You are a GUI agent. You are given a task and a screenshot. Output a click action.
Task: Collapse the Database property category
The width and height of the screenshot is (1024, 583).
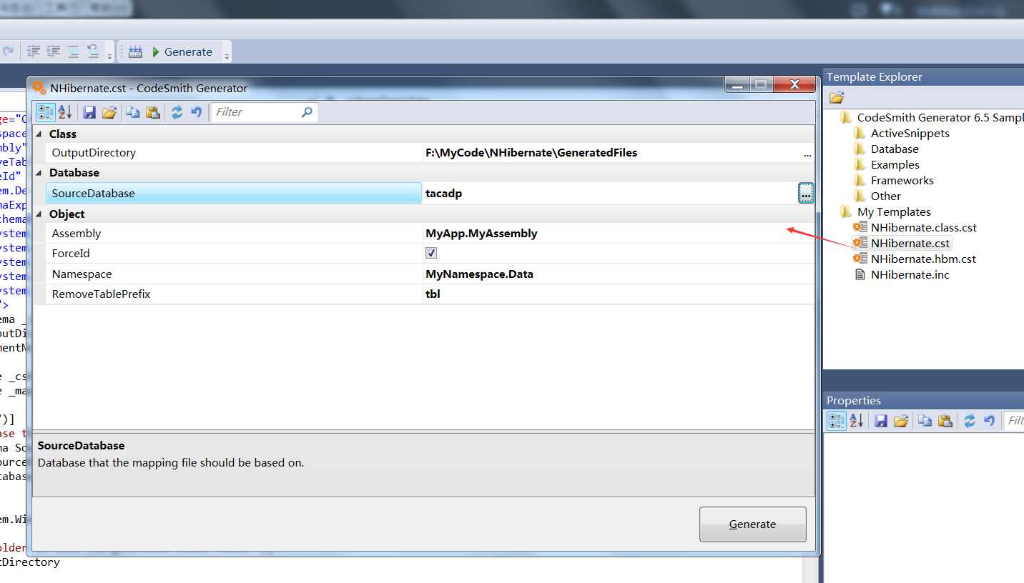point(39,172)
